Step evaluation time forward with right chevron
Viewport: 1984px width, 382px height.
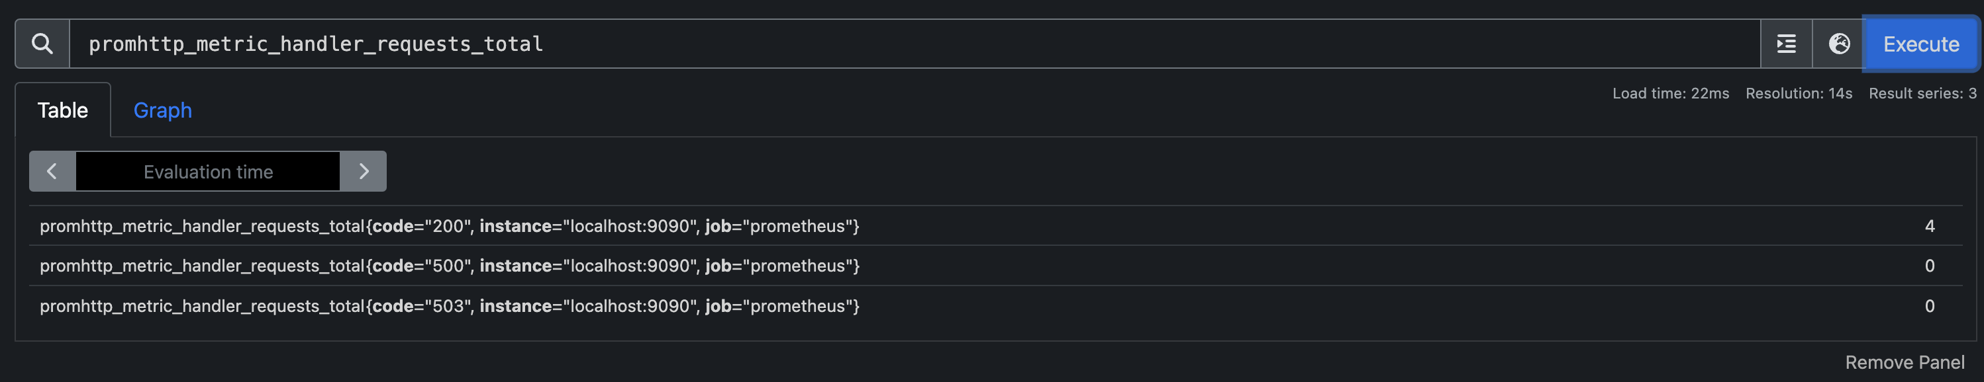coord(364,171)
